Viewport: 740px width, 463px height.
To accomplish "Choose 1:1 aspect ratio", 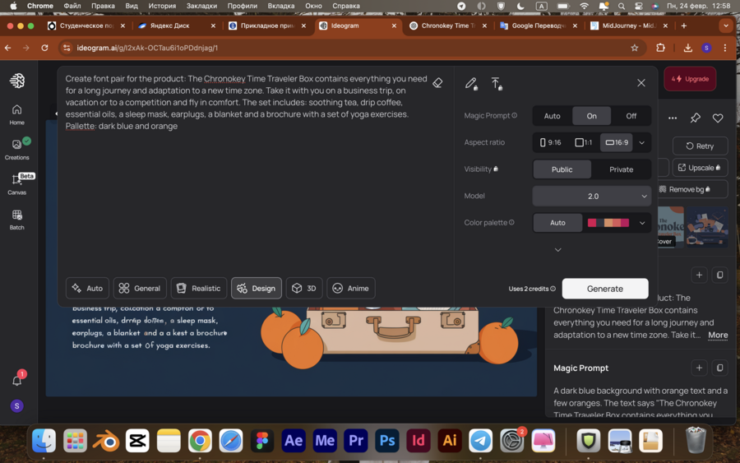I will click(583, 142).
